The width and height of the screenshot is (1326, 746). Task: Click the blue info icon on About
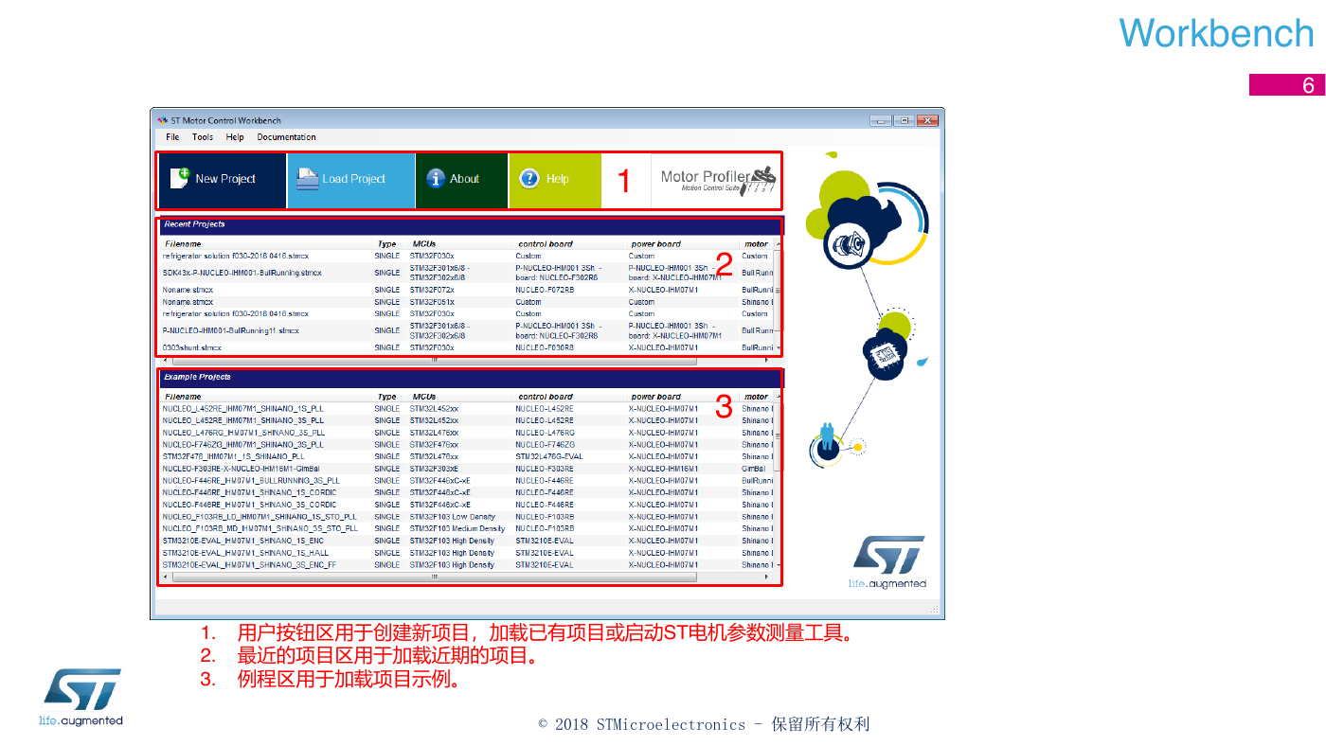tap(436, 178)
